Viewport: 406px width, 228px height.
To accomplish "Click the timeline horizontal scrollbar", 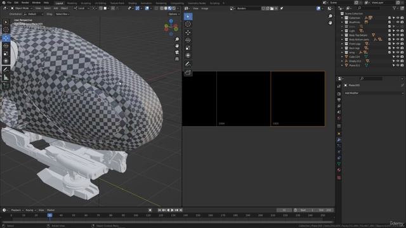I will click(167, 222).
